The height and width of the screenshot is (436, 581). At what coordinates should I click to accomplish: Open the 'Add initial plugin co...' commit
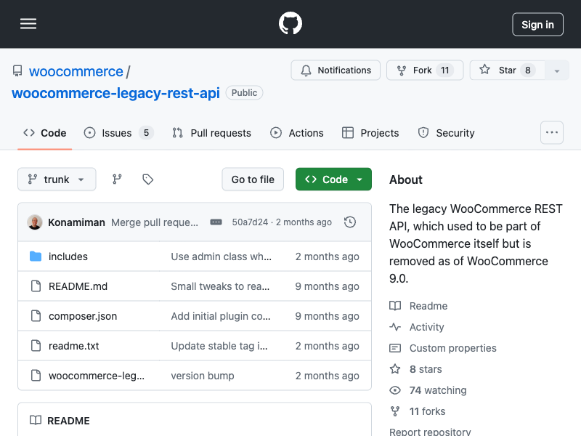(221, 316)
